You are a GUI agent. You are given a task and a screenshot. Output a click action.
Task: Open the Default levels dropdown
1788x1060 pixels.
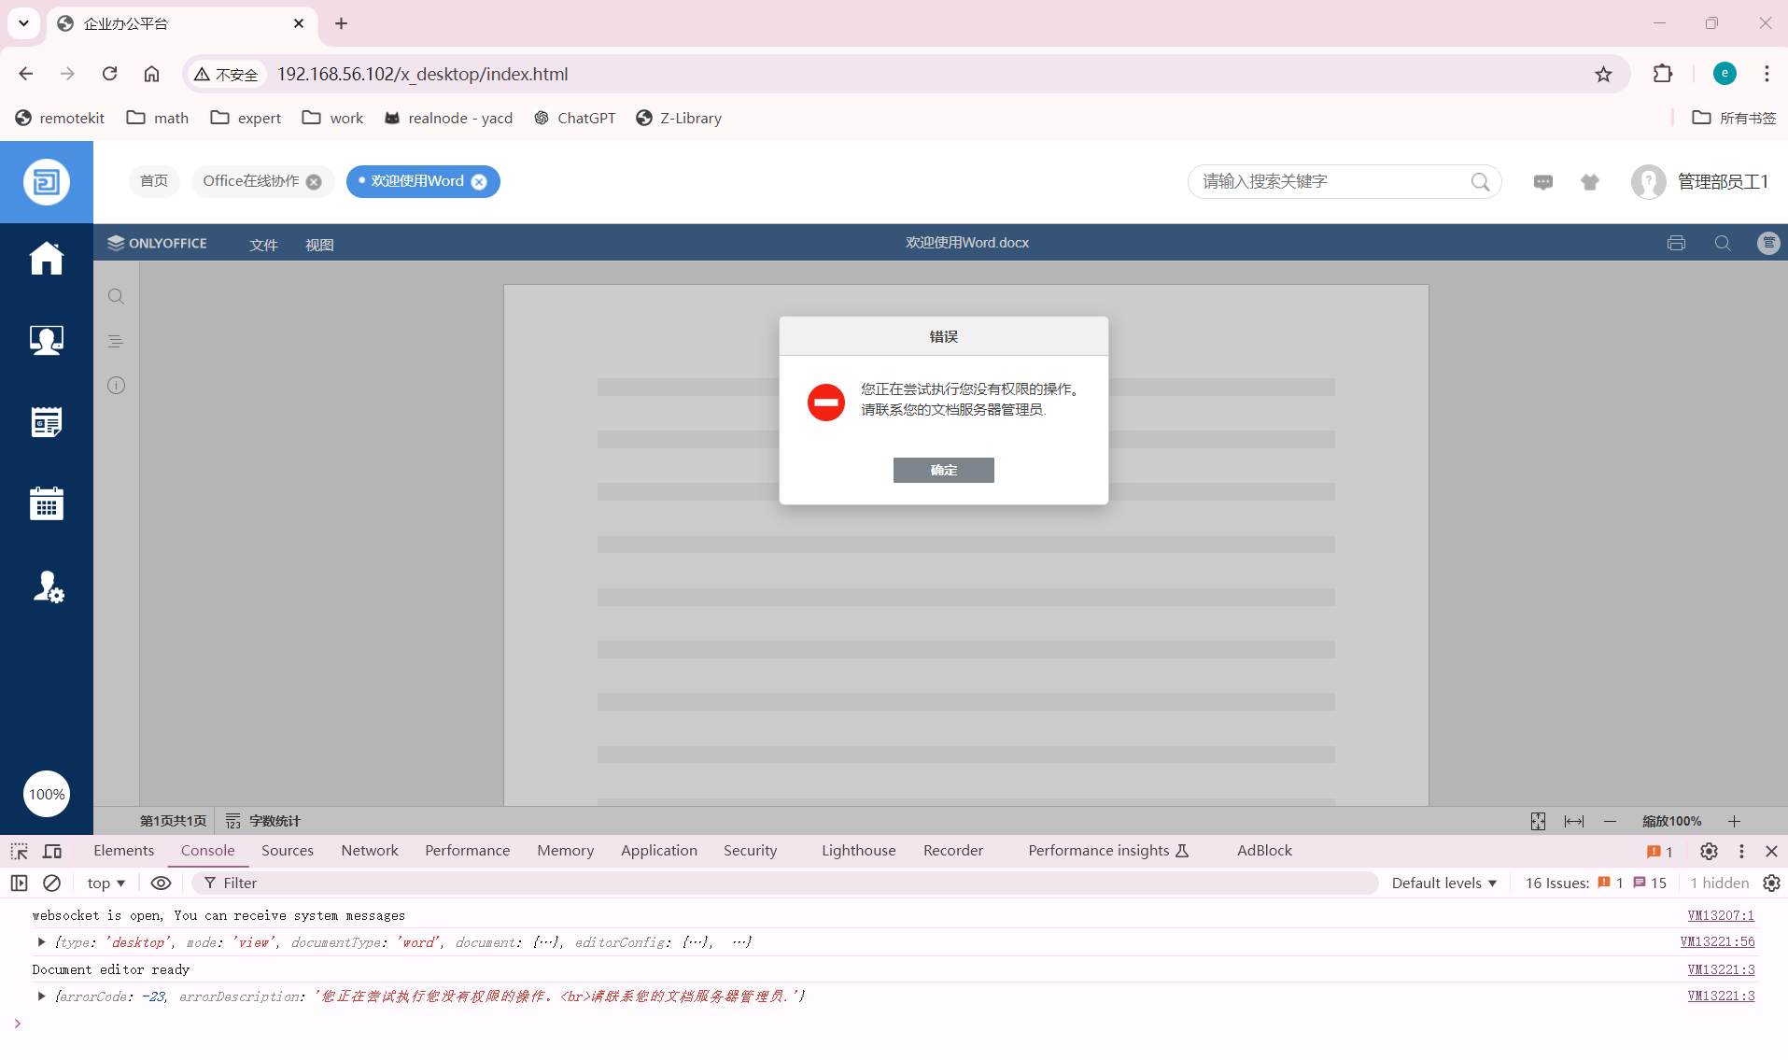tap(1443, 883)
